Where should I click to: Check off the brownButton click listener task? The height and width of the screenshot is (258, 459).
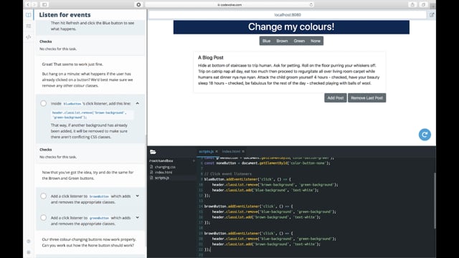[x=43, y=196]
